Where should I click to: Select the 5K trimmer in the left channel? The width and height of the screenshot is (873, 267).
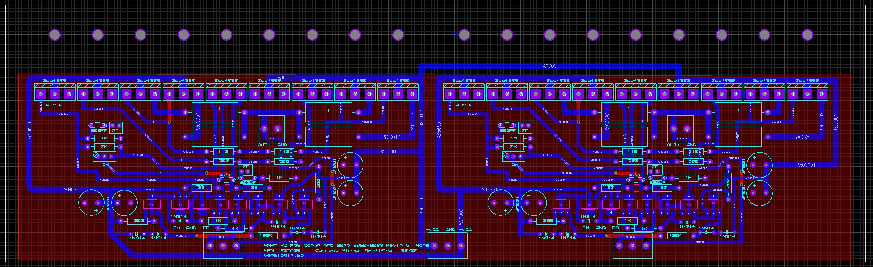[104, 157]
